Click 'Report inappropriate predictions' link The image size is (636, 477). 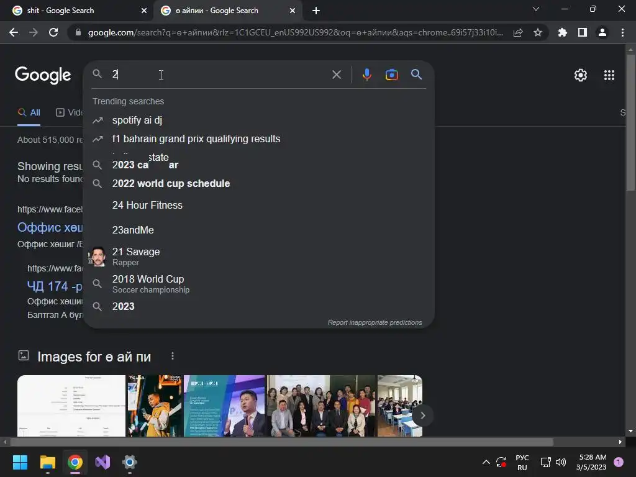pos(375,322)
